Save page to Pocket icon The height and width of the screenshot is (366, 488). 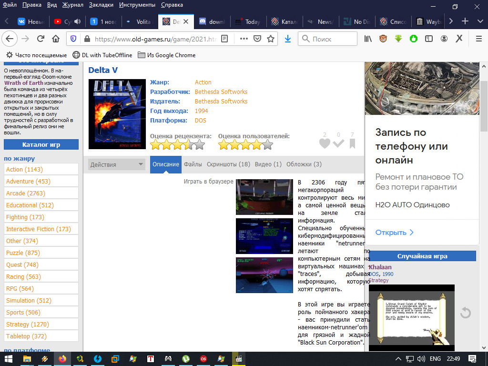coord(257,39)
